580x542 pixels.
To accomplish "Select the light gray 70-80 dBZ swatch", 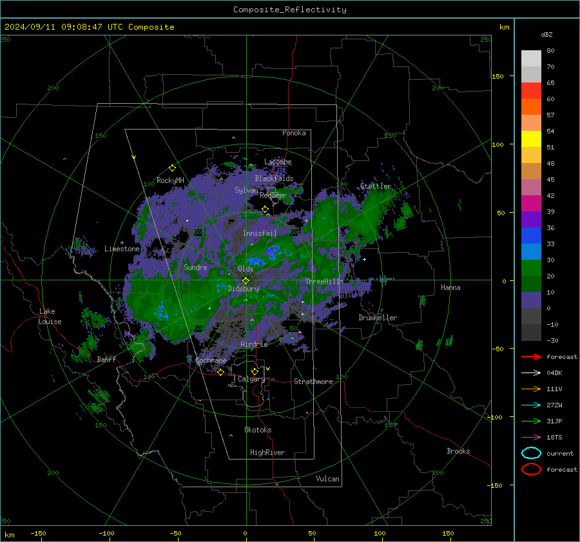I will tap(531, 59).
